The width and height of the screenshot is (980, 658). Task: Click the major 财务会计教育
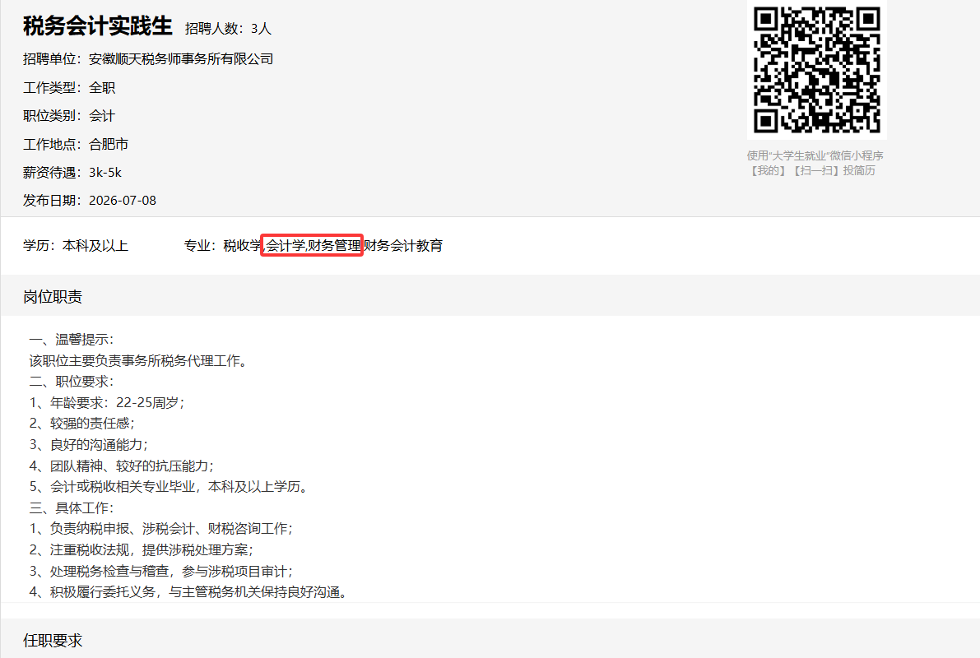(x=403, y=246)
